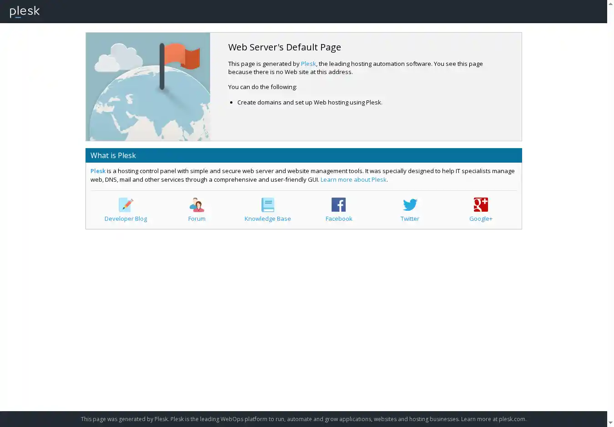
Task: Follow the Developer Blog text link
Action: (126, 218)
